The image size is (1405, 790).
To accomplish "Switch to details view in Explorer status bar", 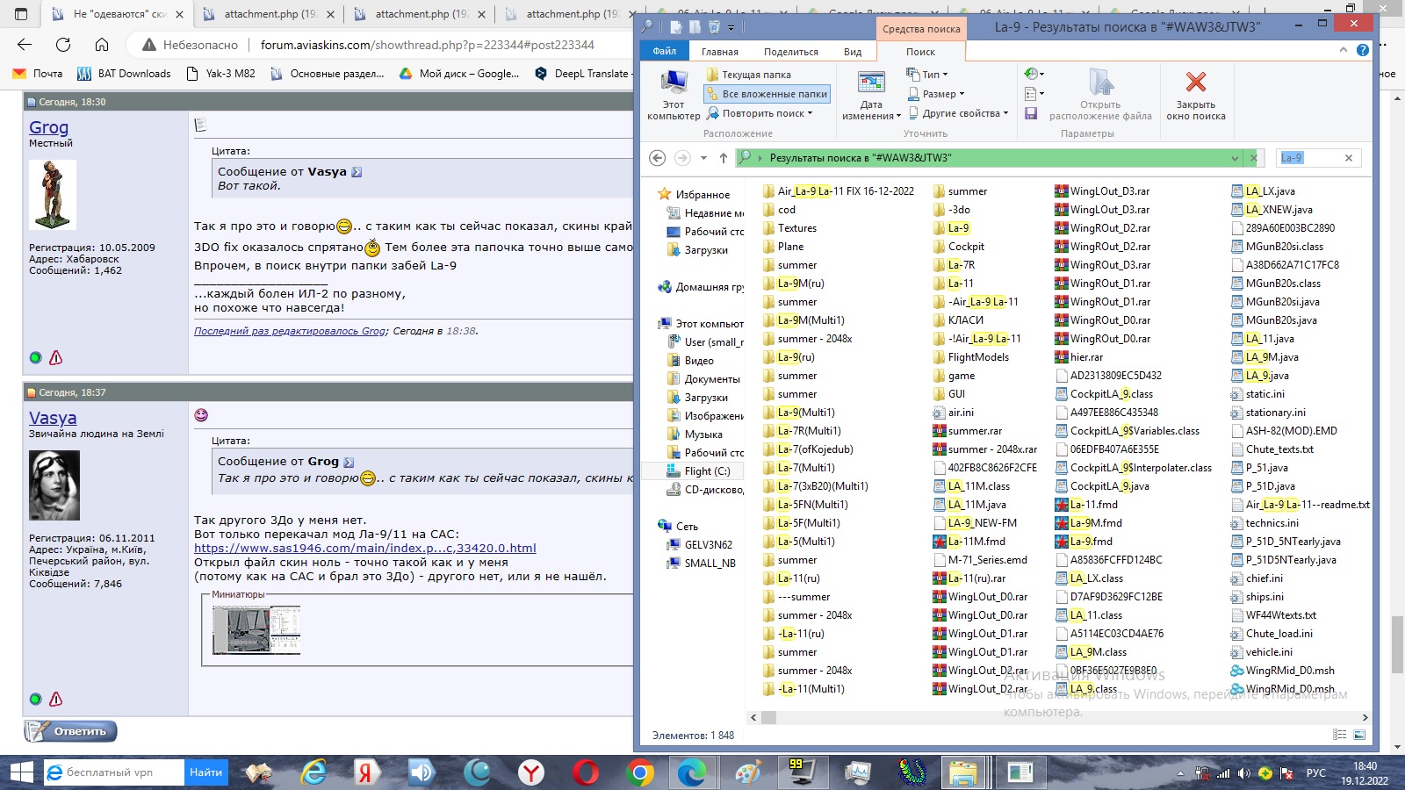I will tap(1340, 735).
